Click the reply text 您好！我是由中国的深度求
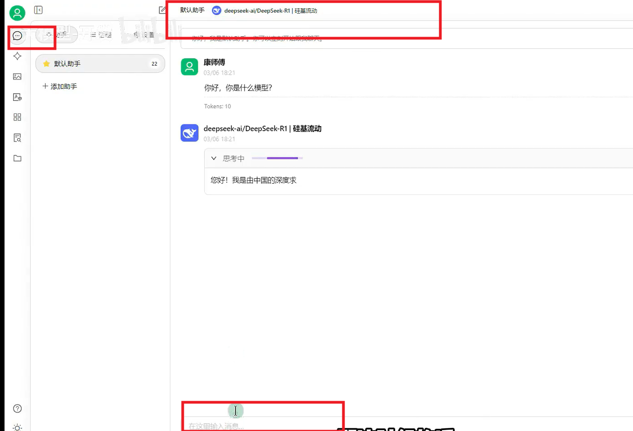633x431 pixels. (x=254, y=180)
